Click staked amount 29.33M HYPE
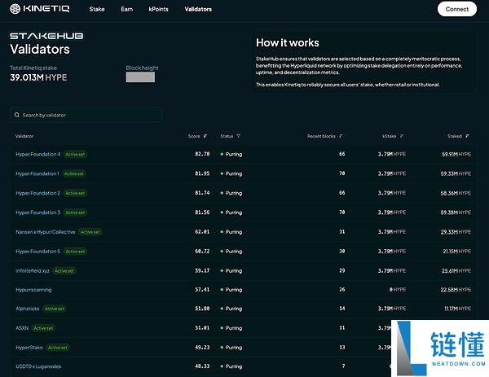 (456, 232)
